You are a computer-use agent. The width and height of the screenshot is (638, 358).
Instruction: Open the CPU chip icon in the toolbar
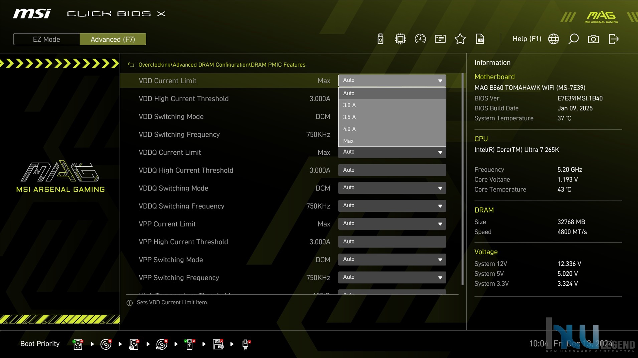[400, 39]
